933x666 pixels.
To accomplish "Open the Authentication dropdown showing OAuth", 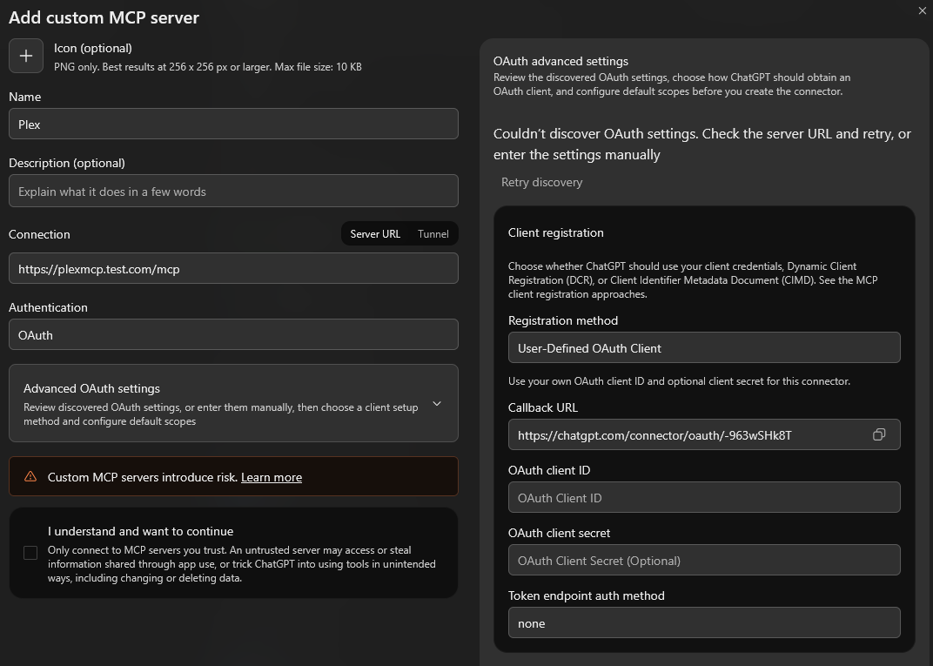I will [x=233, y=334].
